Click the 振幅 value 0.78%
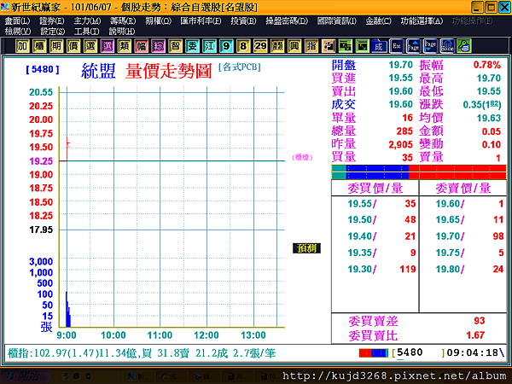The image size is (512, 384). pos(487,65)
